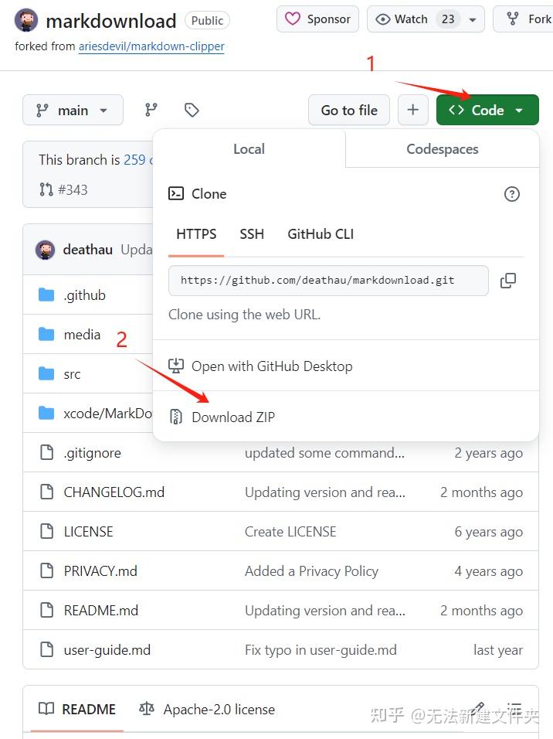Open the README.md file
This screenshot has width=553, height=739.
(x=101, y=611)
